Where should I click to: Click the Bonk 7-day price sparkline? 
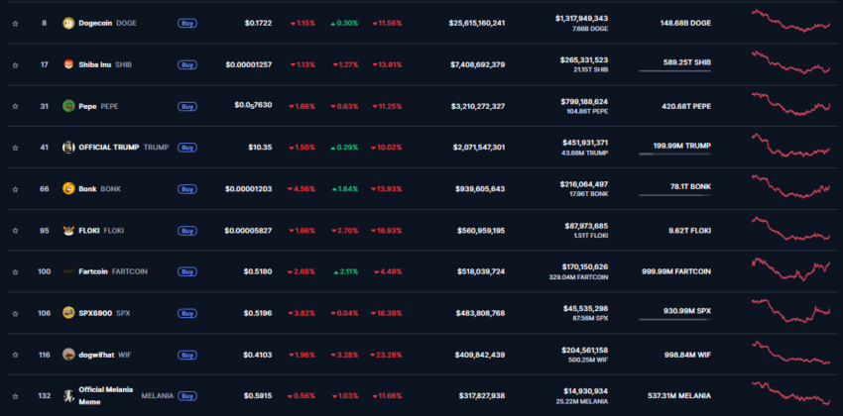click(x=790, y=186)
